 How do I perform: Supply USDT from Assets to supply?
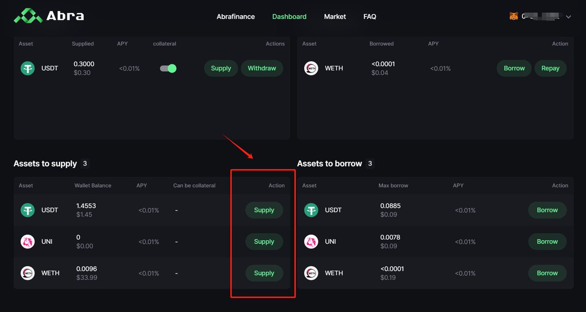264,210
